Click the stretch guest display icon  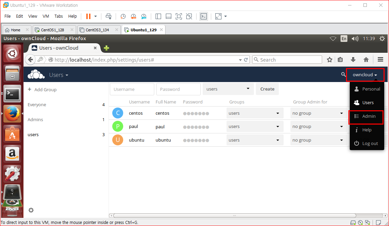point(218,16)
